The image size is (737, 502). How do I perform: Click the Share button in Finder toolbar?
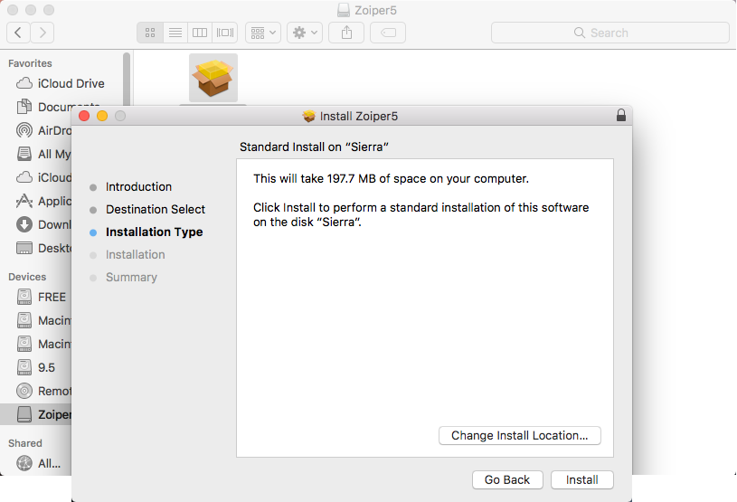(x=346, y=33)
